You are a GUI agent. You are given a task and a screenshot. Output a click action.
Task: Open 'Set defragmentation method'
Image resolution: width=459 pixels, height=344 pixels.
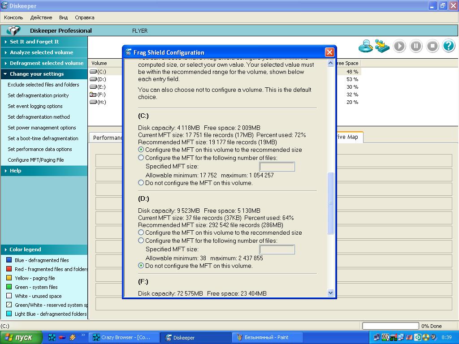(x=39, y=117)
